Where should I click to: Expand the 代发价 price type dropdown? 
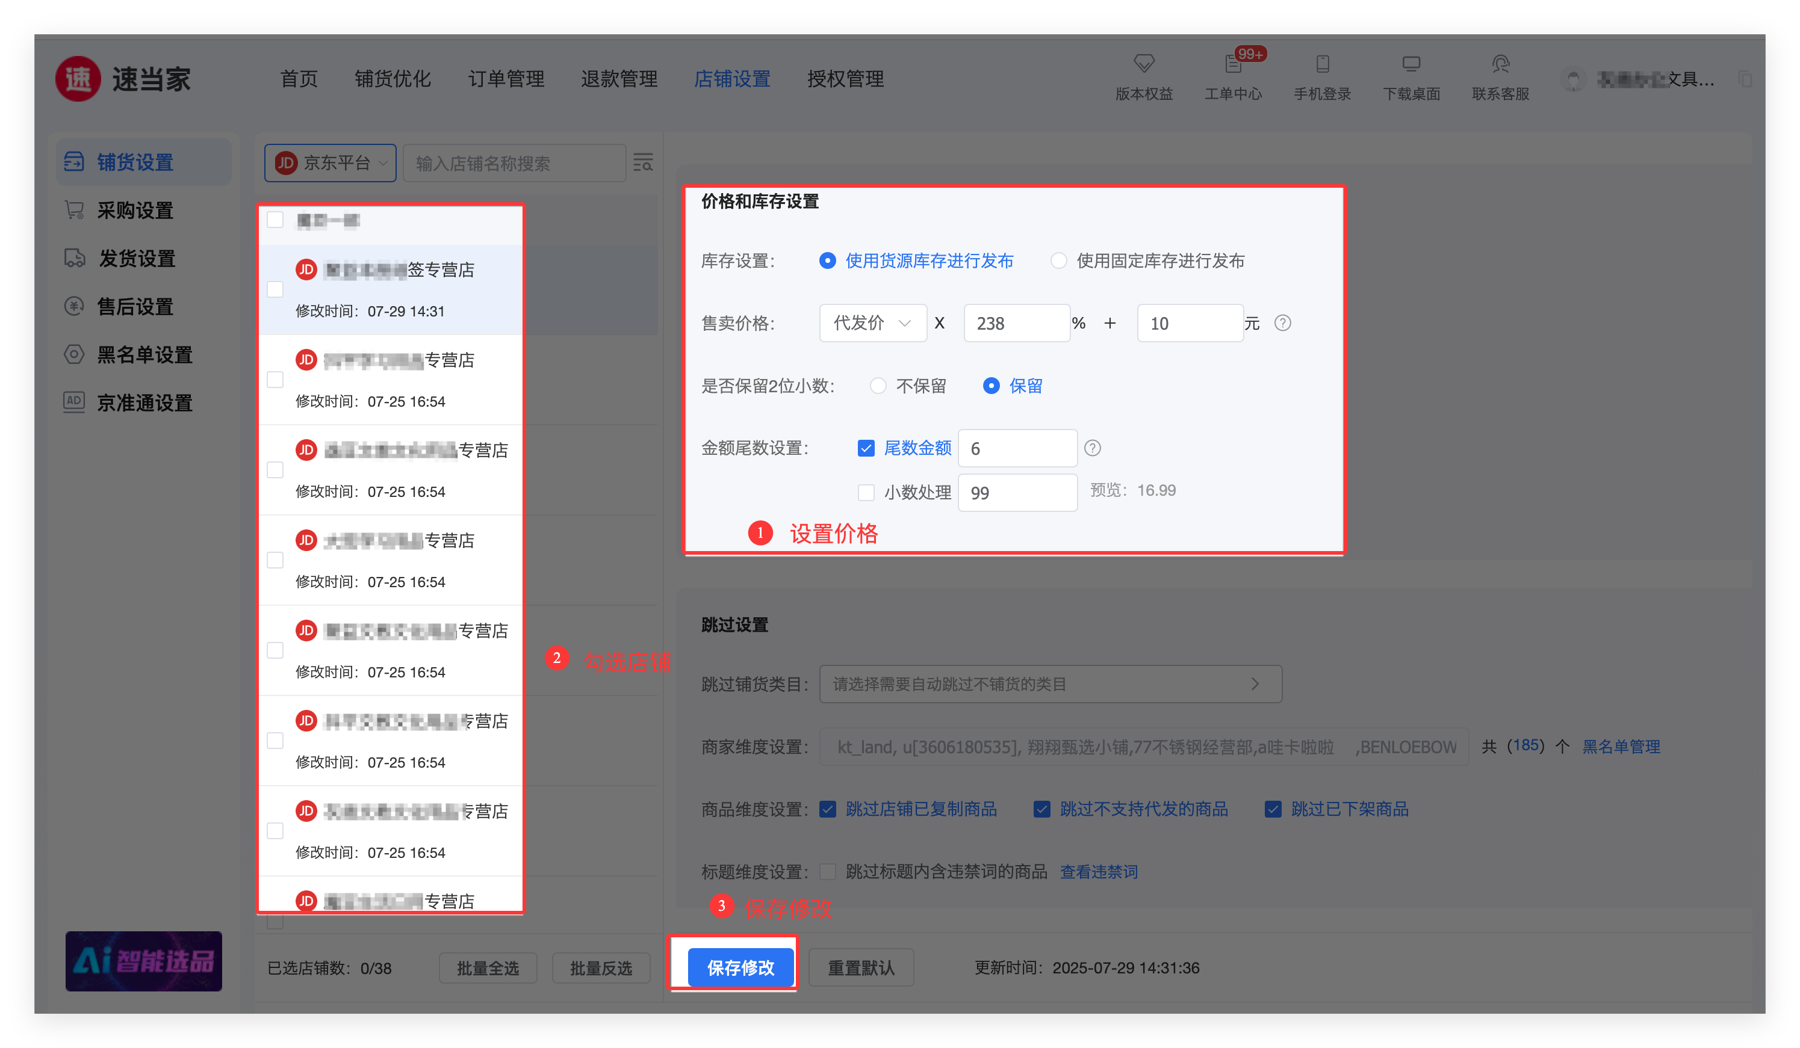(872, 324)
